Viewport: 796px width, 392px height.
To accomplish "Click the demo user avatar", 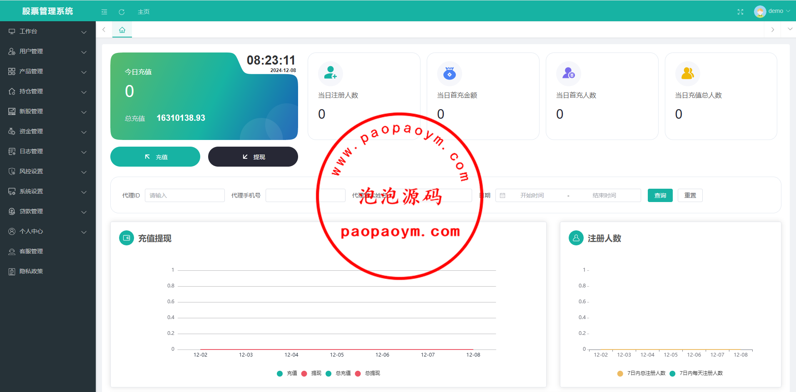I will point(760,11).
